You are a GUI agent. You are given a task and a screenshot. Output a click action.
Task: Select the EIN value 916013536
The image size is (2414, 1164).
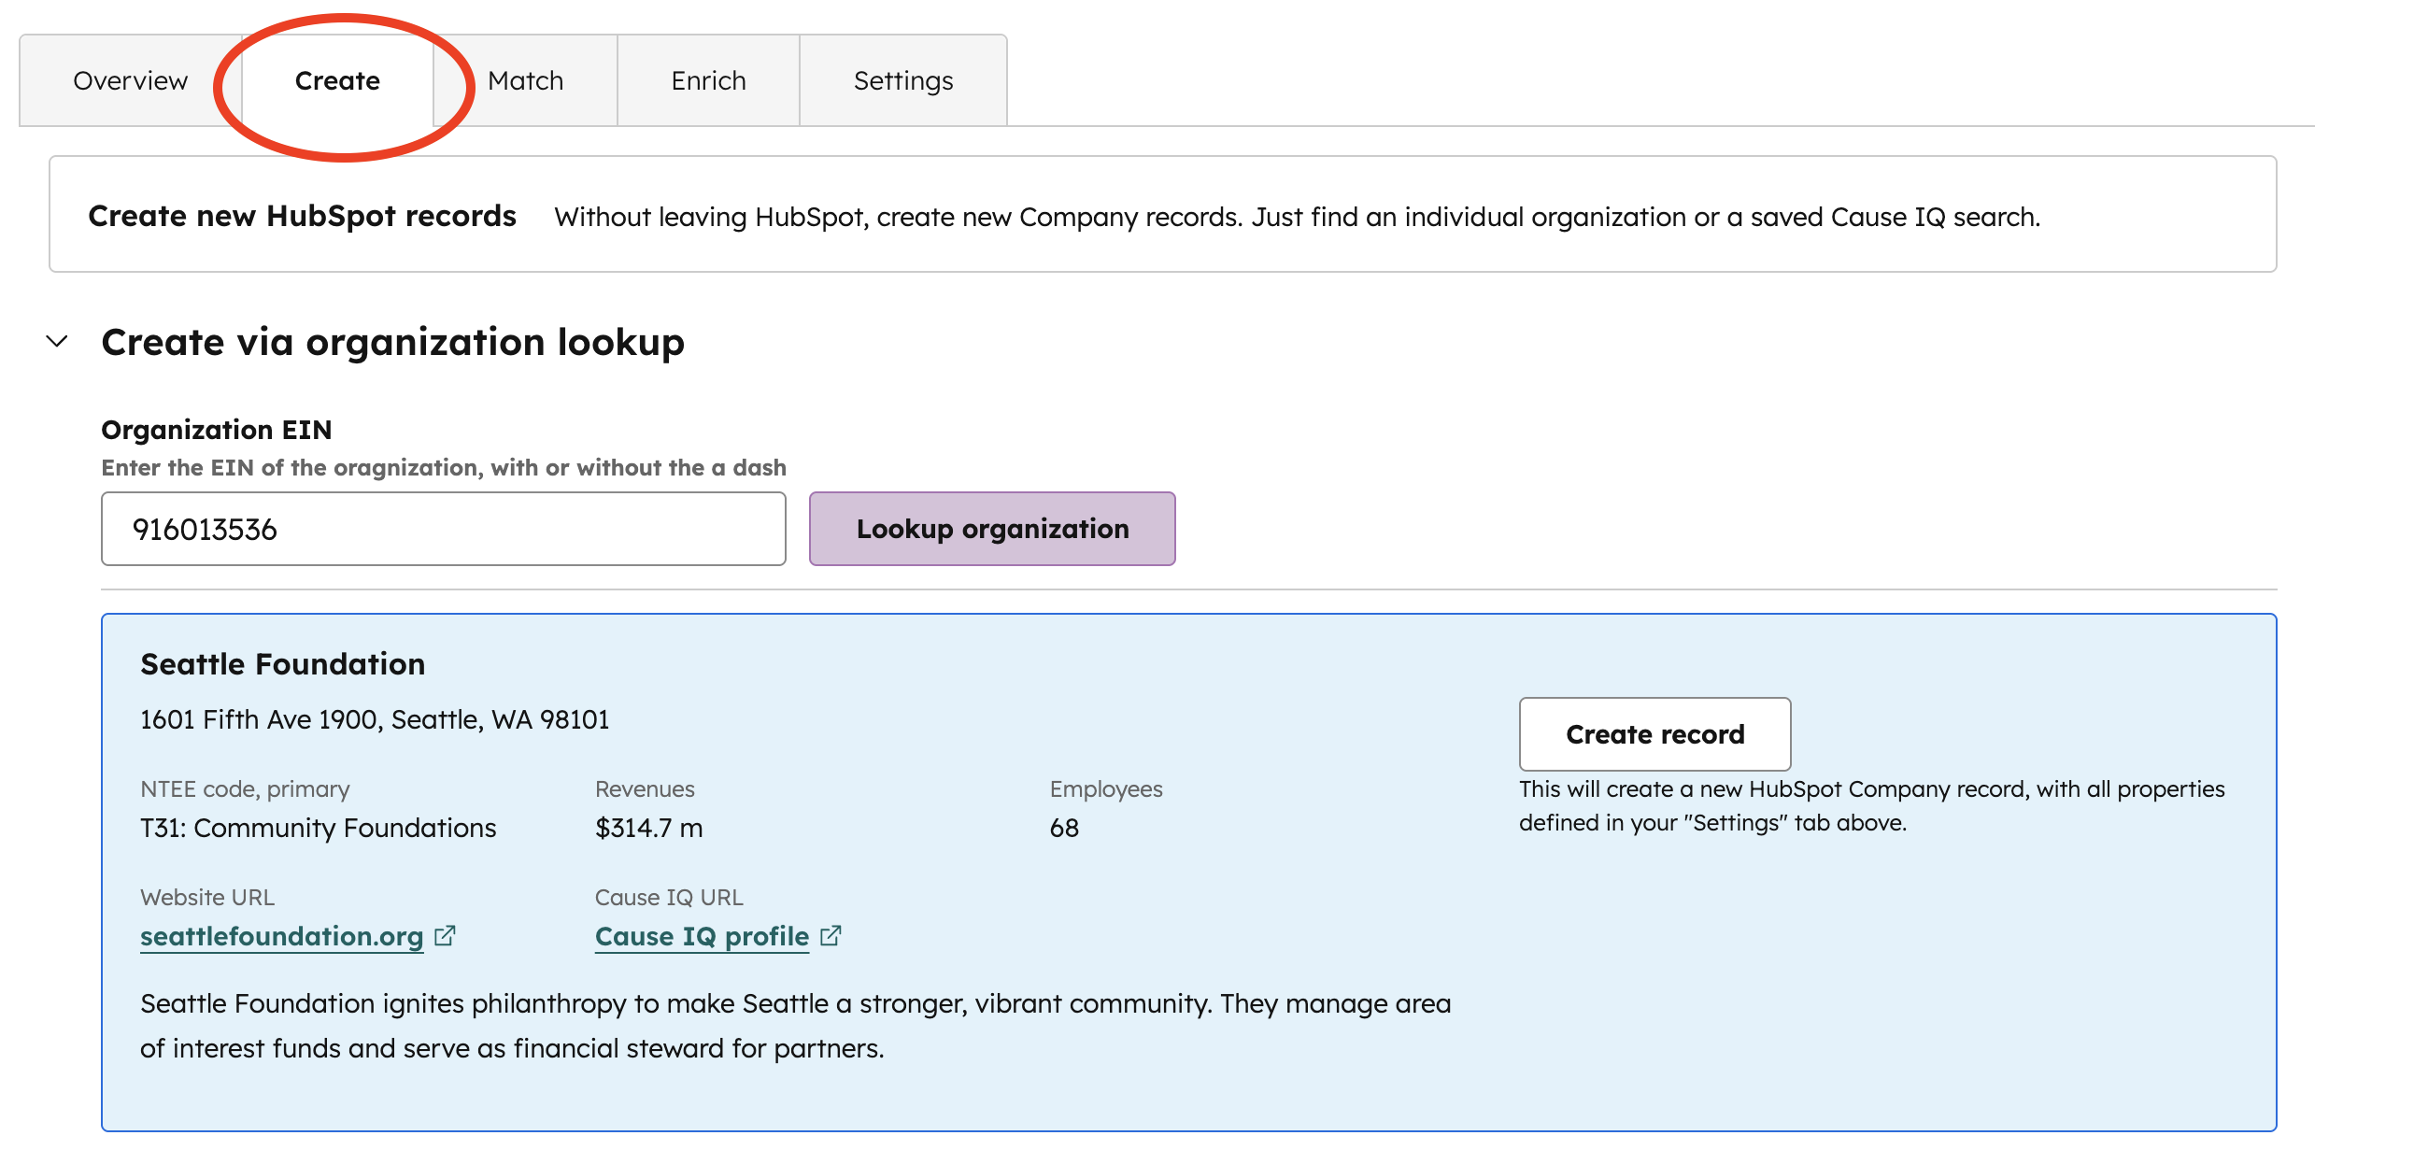pyautogui.click(x=205, y=529)
